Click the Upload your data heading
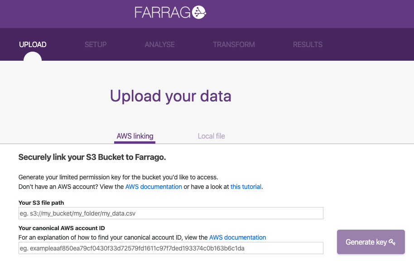This screenshot has width=414, height=265. tap(171, 96)
